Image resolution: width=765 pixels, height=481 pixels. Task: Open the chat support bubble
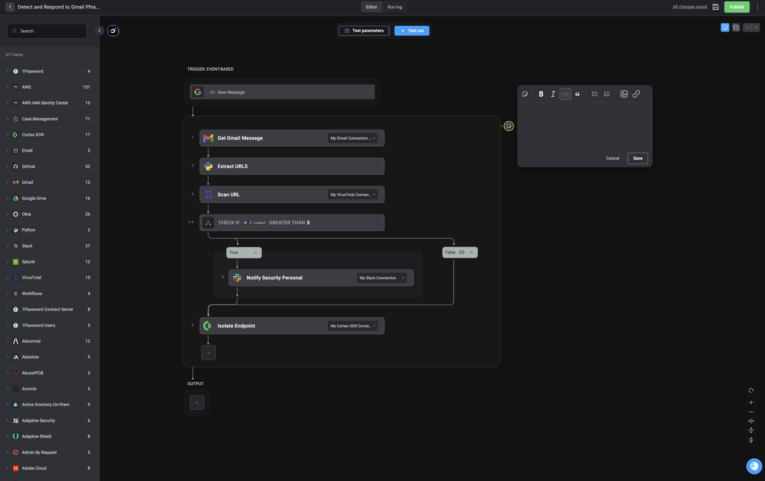click(754, 466)
